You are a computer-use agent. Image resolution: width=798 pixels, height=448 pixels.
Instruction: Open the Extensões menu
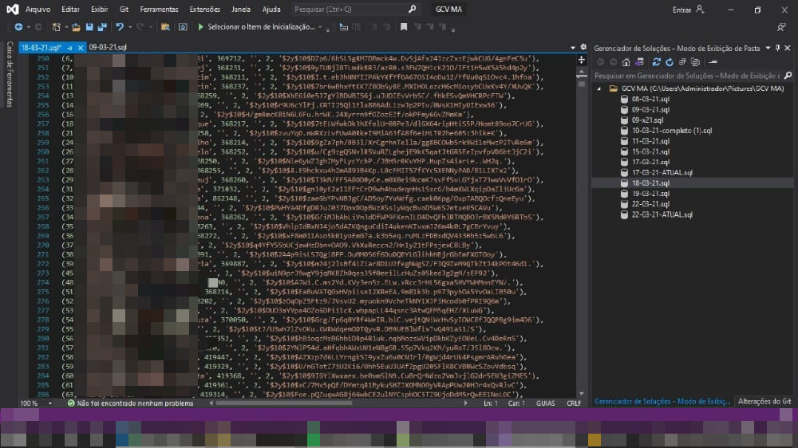(x=204, y=9)
